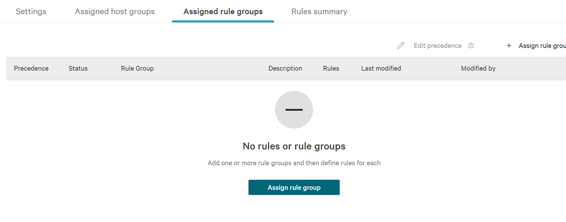Click the plus icon before Assign rule group

pyautogui.click(x=509, y=45)
